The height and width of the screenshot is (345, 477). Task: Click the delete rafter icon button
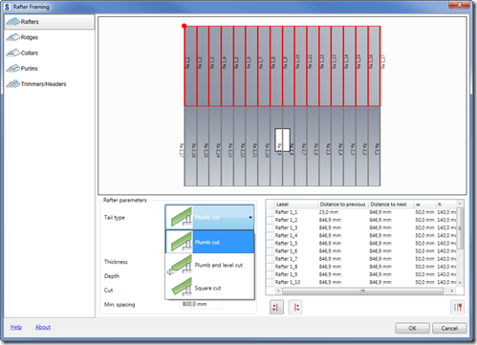click(x=458, y=308)
